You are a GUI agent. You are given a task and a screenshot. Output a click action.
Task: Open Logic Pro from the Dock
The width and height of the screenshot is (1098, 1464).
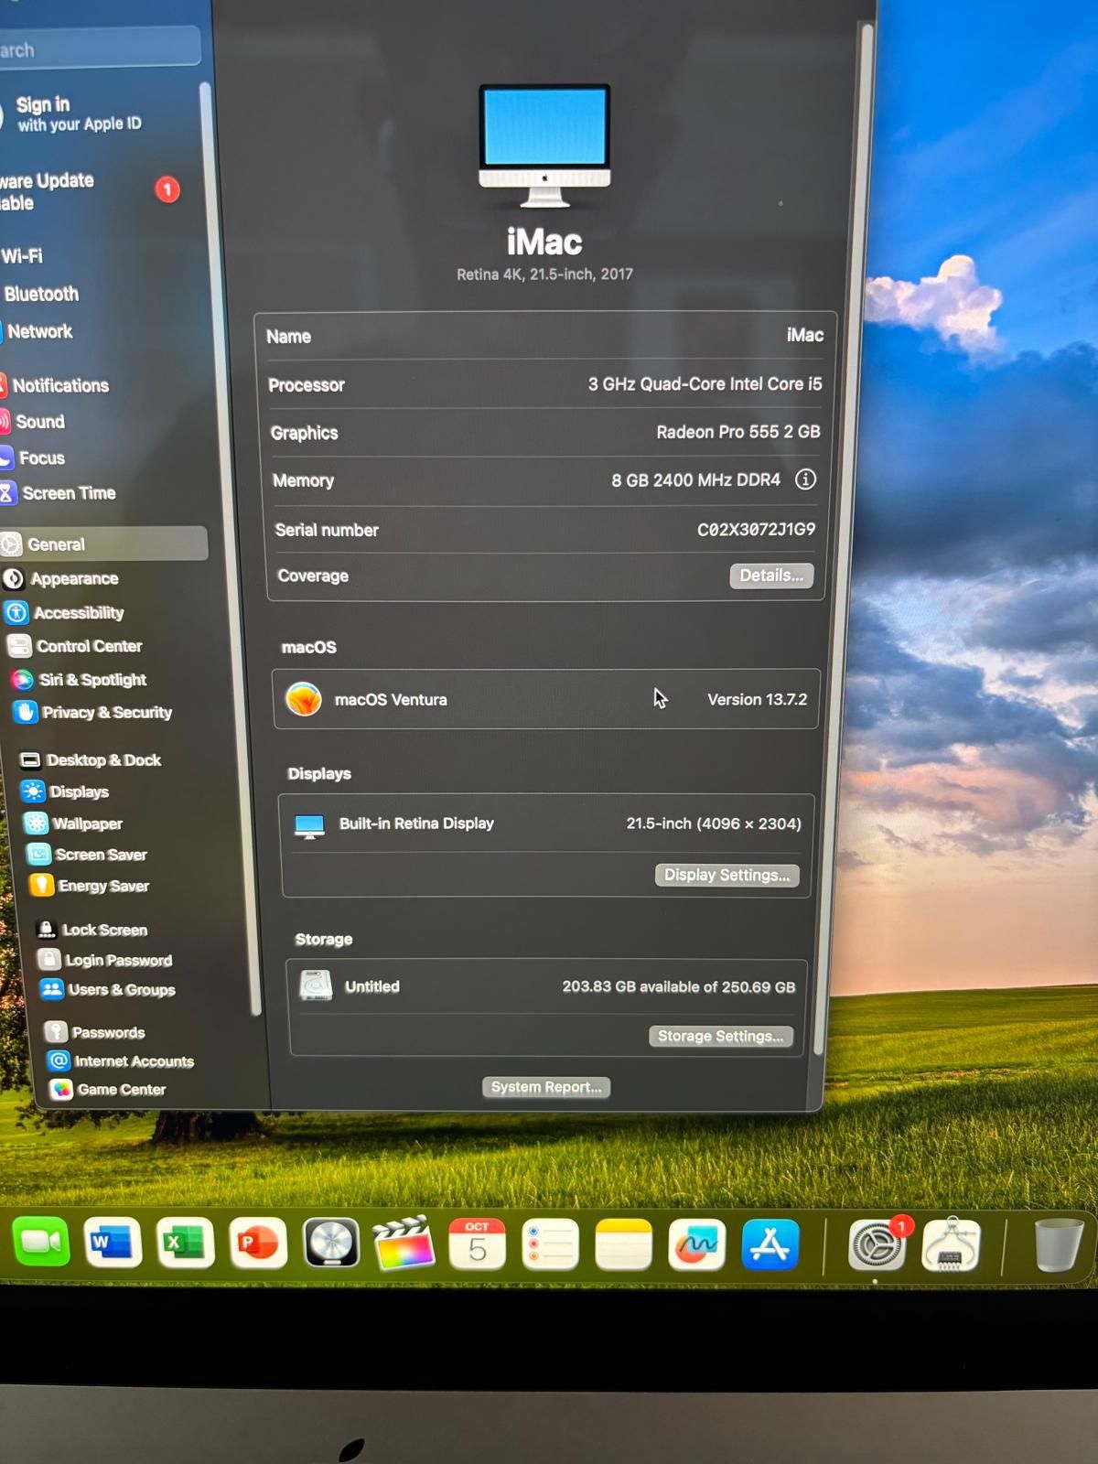331,1243
